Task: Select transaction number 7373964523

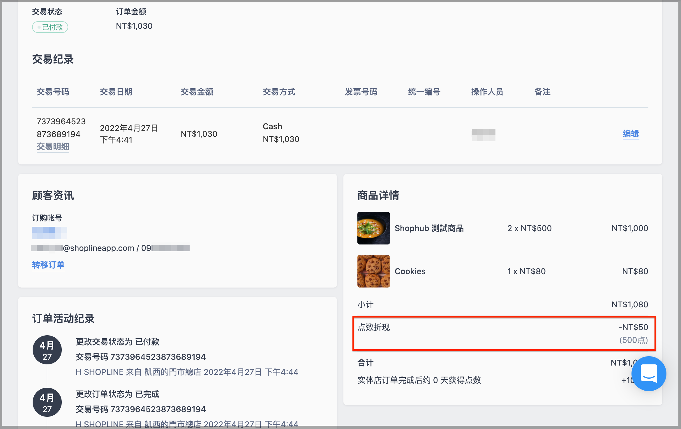Action: (61, 121)
